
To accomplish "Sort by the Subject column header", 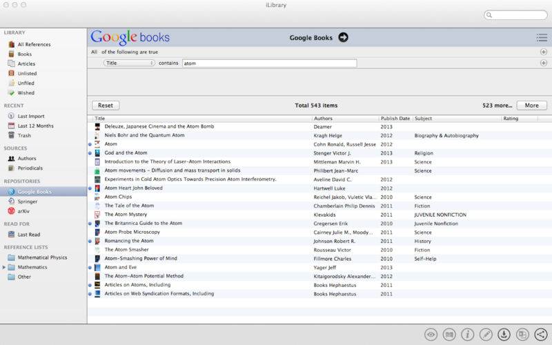I will pos(457,119).
